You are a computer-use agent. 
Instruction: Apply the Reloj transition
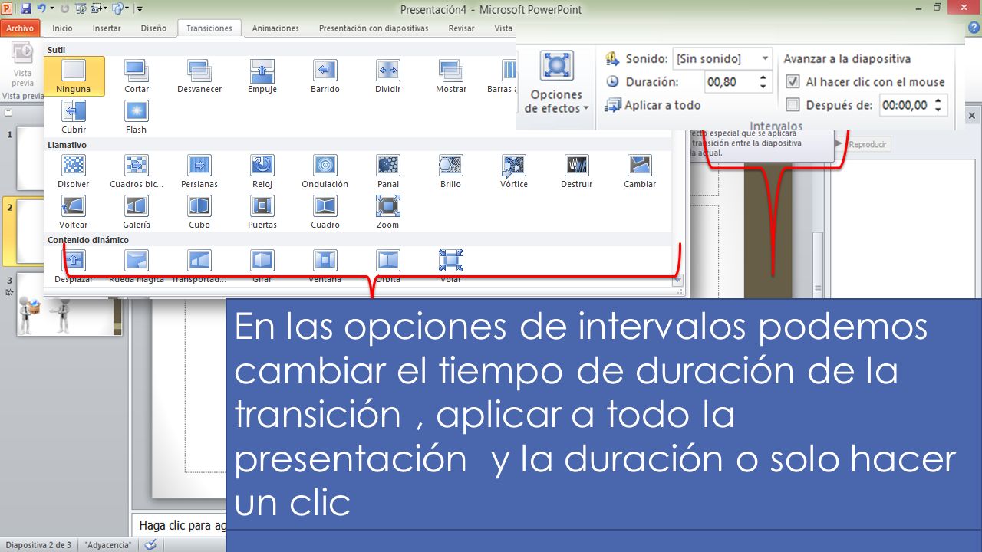tap(262, 171)
